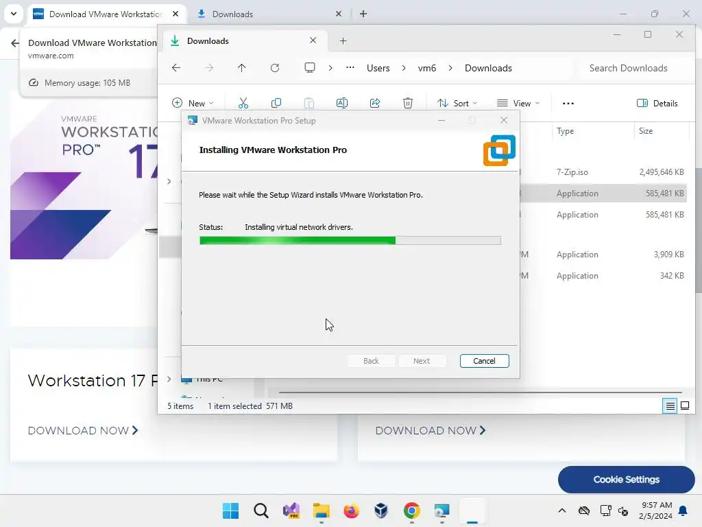Go back in the browser
This screenshot has width=702, height=527.
coord(15,43)
